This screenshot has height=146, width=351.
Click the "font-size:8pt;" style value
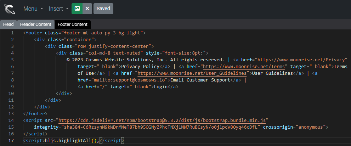pos(184,53)
